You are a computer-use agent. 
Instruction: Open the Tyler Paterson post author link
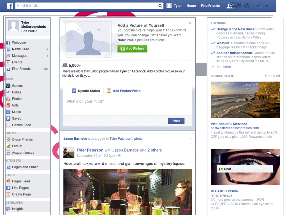[x=90, y=150]
